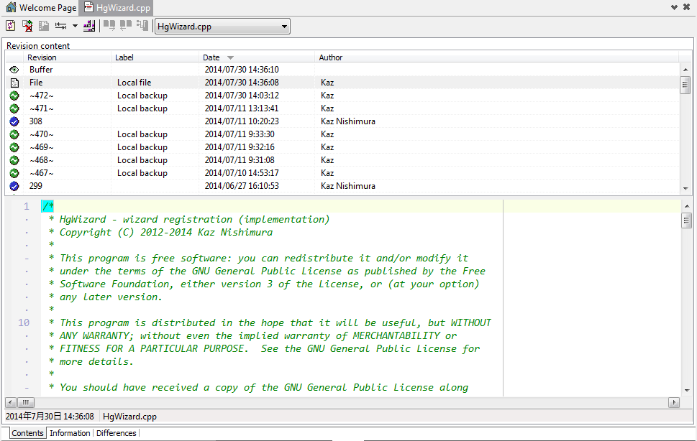The image size is (697, 441).
Task: Click the 'Local file' label cell
Action: coord(135,83)
